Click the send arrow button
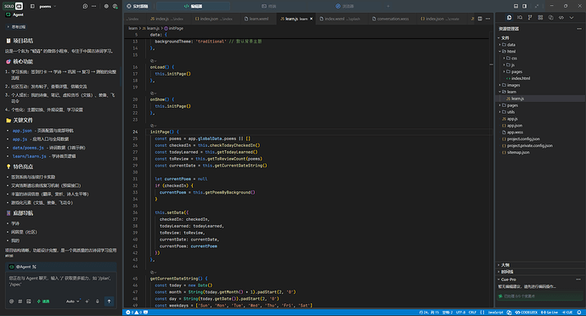The width and height of the screenshot is (586, 316). [109, 301]
